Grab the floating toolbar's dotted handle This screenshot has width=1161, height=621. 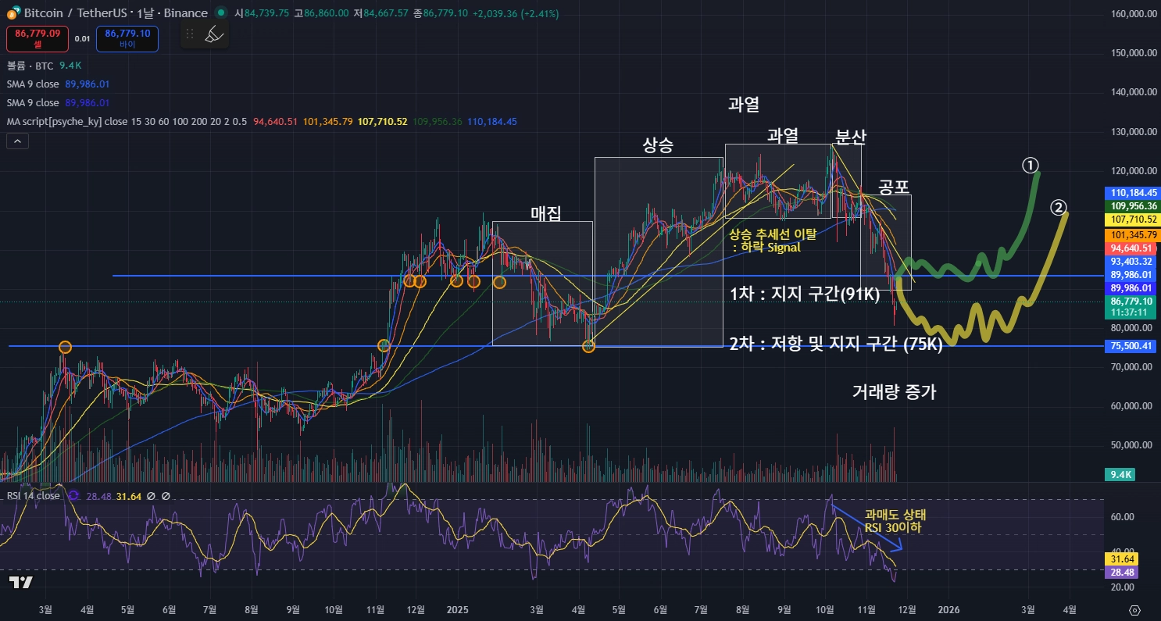pos(189,34)
